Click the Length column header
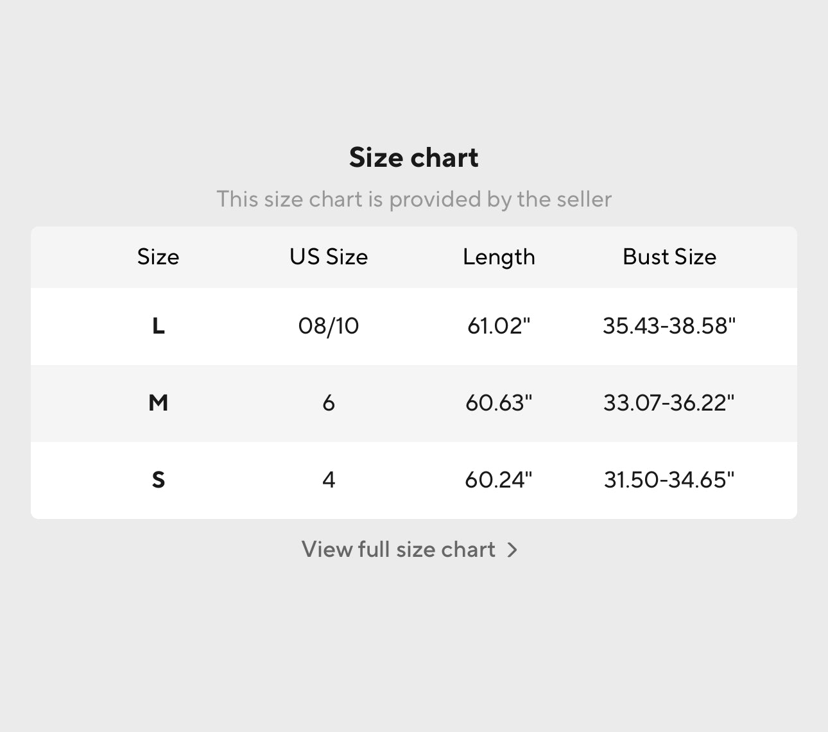Image resolution: width=828 pixels, height=732 pixels. click(499, 257)
